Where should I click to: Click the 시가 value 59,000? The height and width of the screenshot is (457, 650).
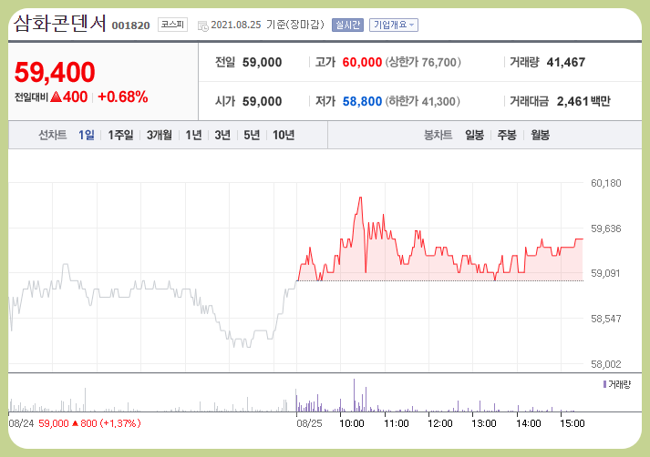pyautogui.click(x=262, y=101)
